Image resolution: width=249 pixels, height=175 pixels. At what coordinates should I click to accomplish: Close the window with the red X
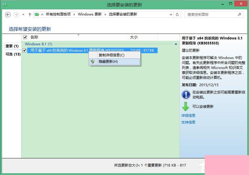pos(241,4)
